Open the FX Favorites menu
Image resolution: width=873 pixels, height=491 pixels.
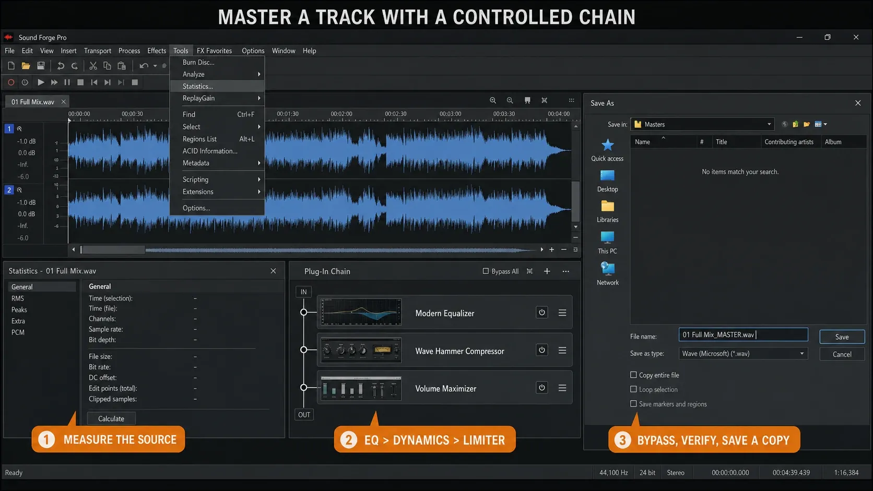(214, 51)
